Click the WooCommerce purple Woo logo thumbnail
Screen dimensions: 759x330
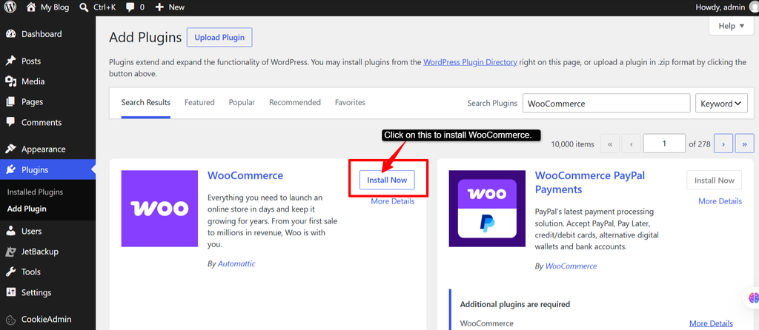tap(159, 208)
